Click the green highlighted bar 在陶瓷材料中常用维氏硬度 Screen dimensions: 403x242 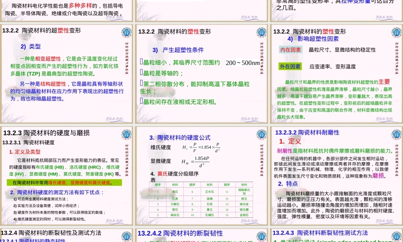(64, 183)
